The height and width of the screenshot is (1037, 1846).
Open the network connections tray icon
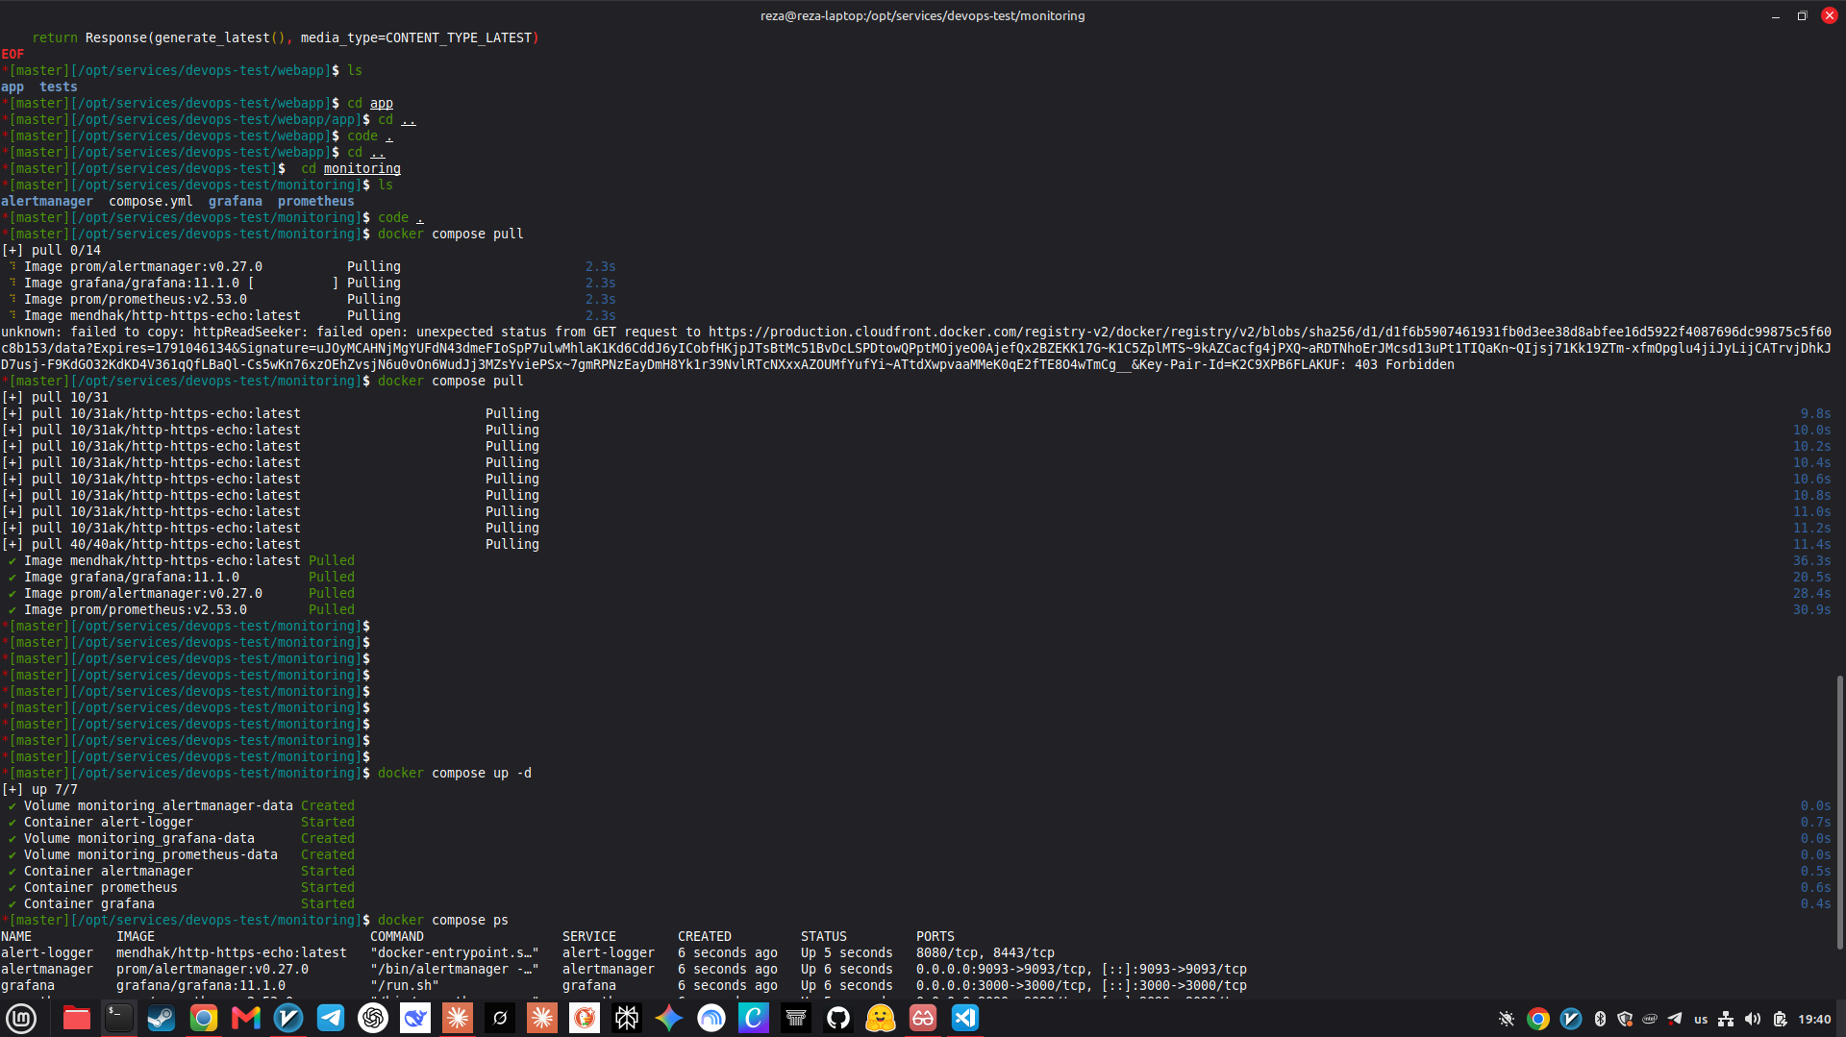tap(1727, 1019)
